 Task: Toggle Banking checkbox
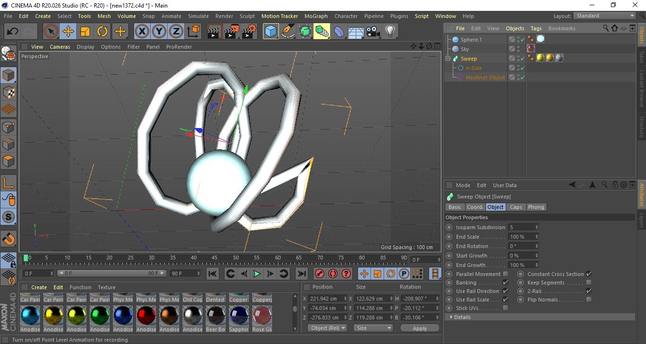click(505, 283)
